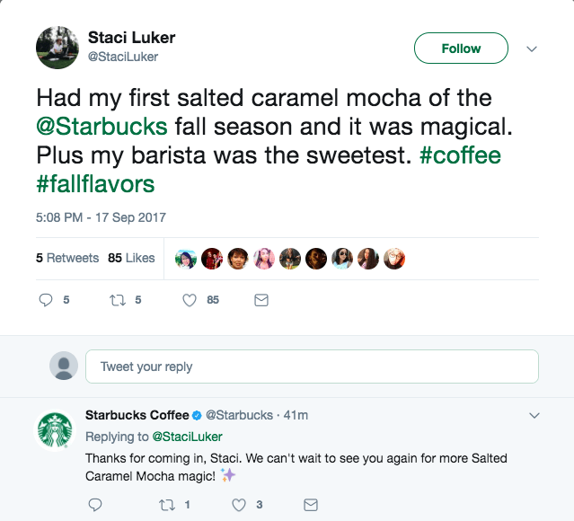The height and width of the screenshot is (521, 574).
Task: Follow Staci Luker
Action: [x=461, y=49]
